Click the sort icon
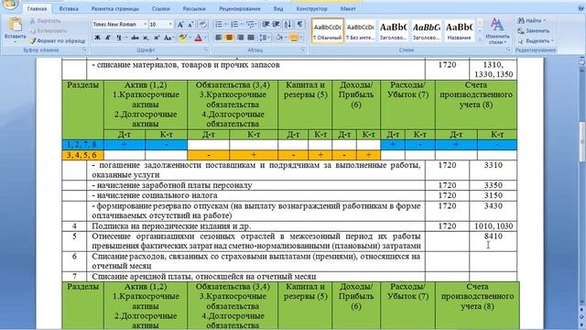 click(288, 25)
